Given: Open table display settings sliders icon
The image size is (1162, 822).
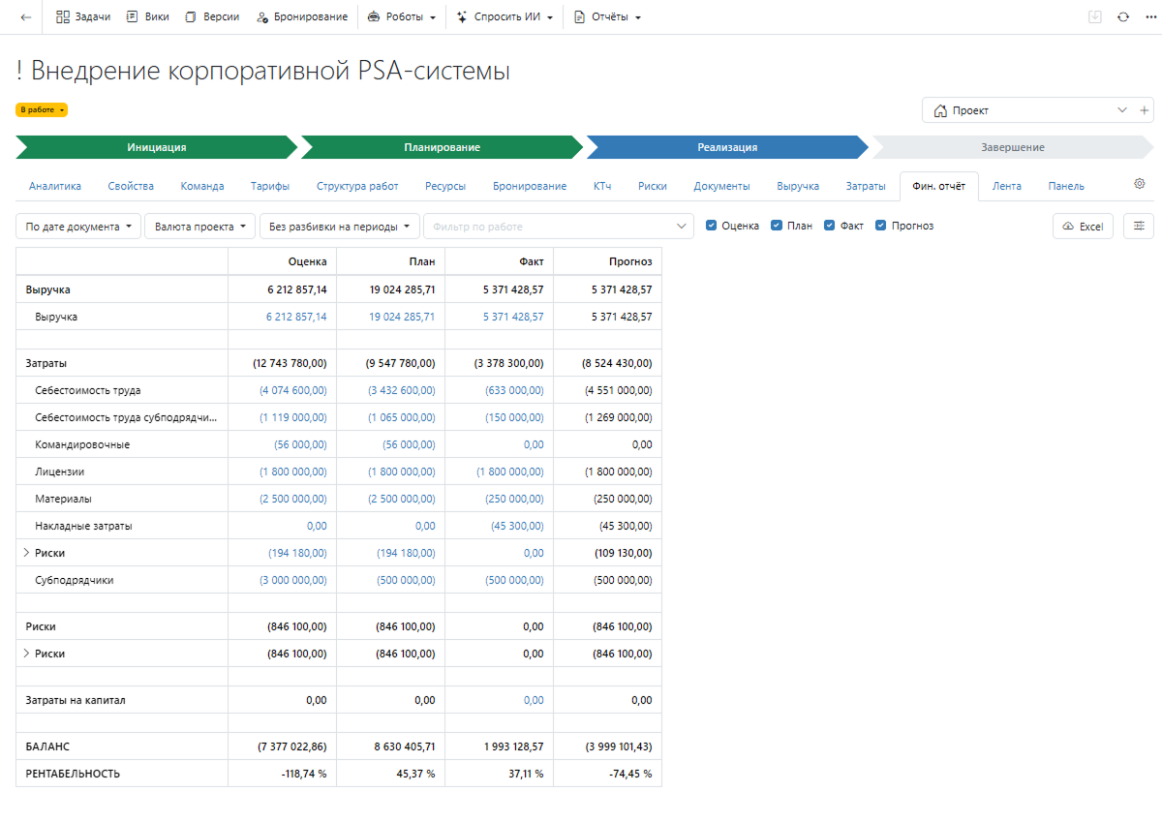Looking at the screenshot, I should (1139, 227).
